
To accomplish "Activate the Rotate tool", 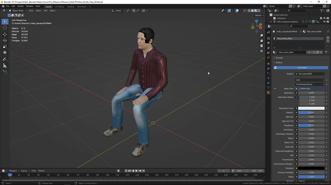I will click(x=5, y=40).
